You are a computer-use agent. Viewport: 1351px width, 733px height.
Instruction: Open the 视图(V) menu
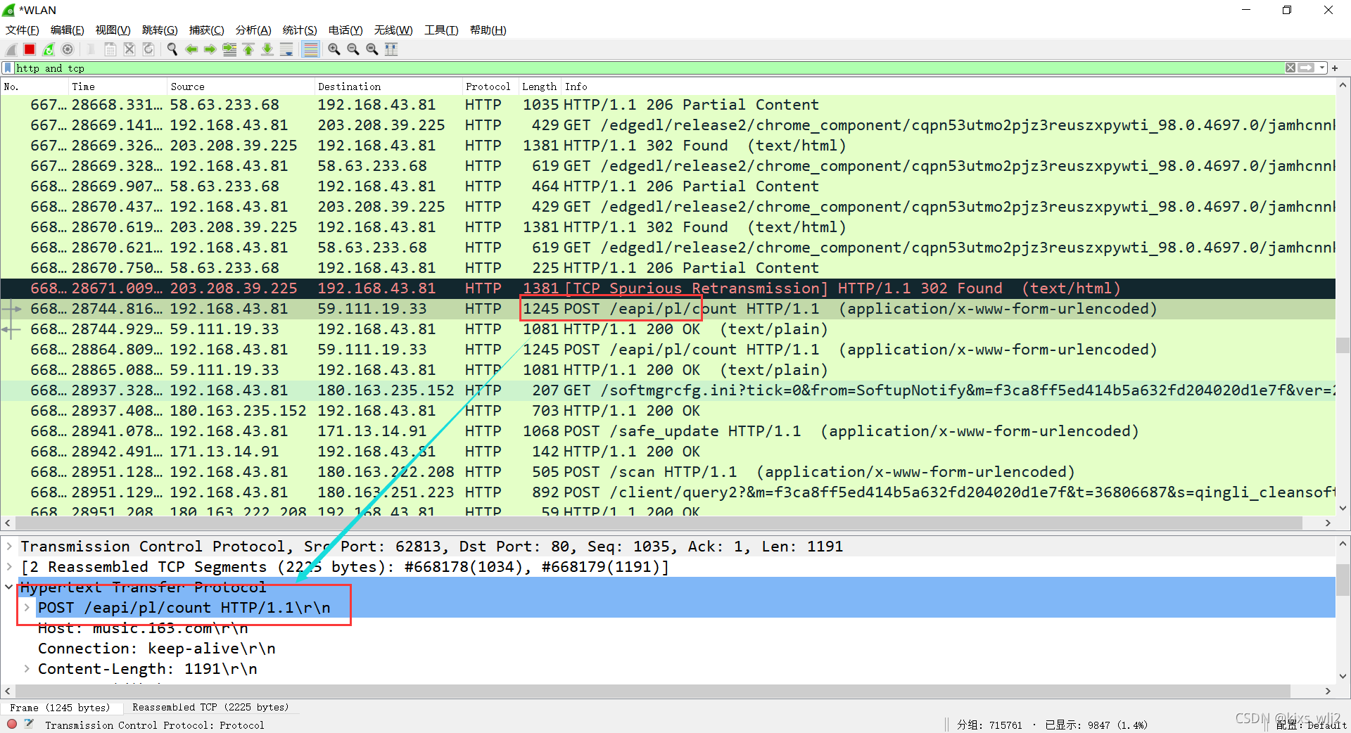tap(113, 30)
